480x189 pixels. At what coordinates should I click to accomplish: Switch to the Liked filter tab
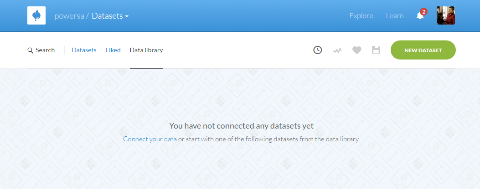click(113, 50)
